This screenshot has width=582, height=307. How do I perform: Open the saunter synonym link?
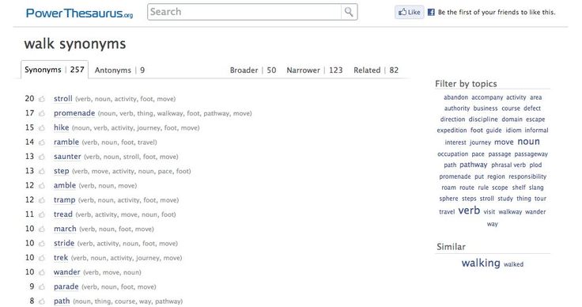pyautogui.click(x=67, y=157)
